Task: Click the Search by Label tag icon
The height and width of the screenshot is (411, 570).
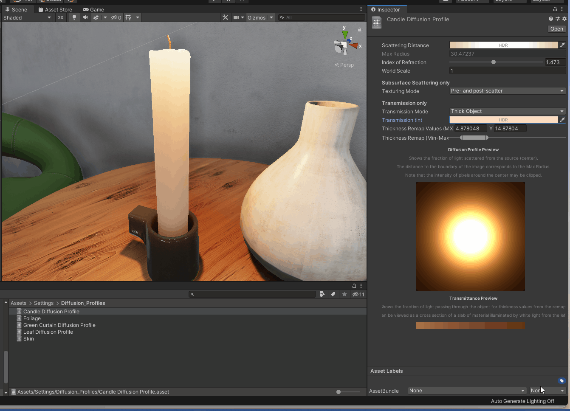Action: click(x=333, y=294)
